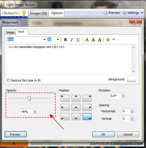Image resolution: width=146 pixels, height=148 pixels.
Task: Click the Vertical spacing value field
Action: [126, 119]
